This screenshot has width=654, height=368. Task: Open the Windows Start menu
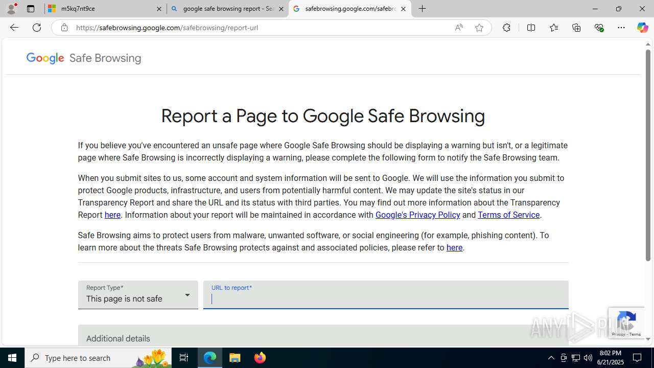12,358
